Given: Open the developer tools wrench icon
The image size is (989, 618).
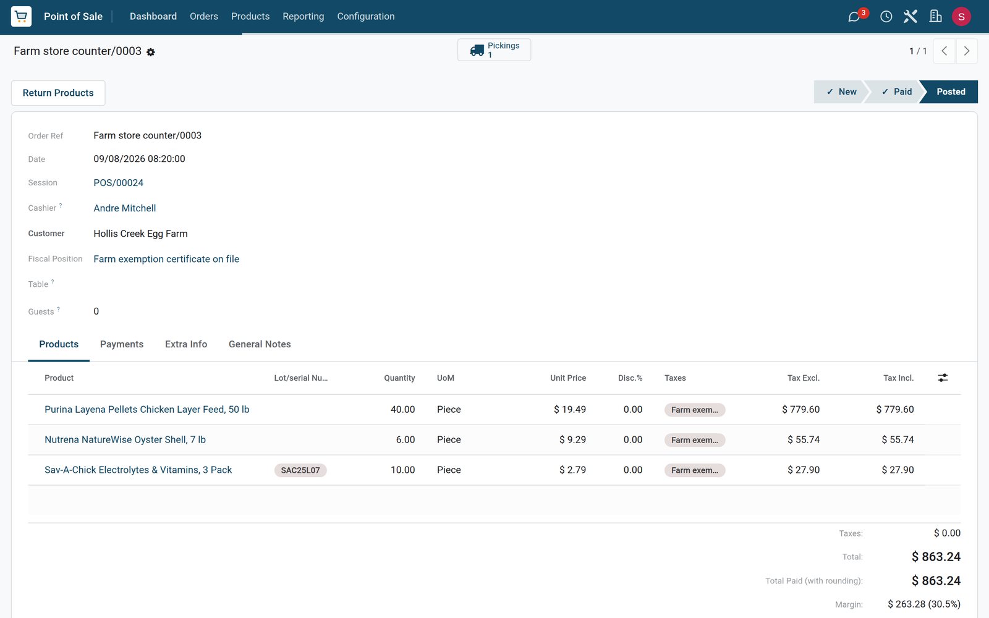Looking at the screenshot, I should pos(910,17).
